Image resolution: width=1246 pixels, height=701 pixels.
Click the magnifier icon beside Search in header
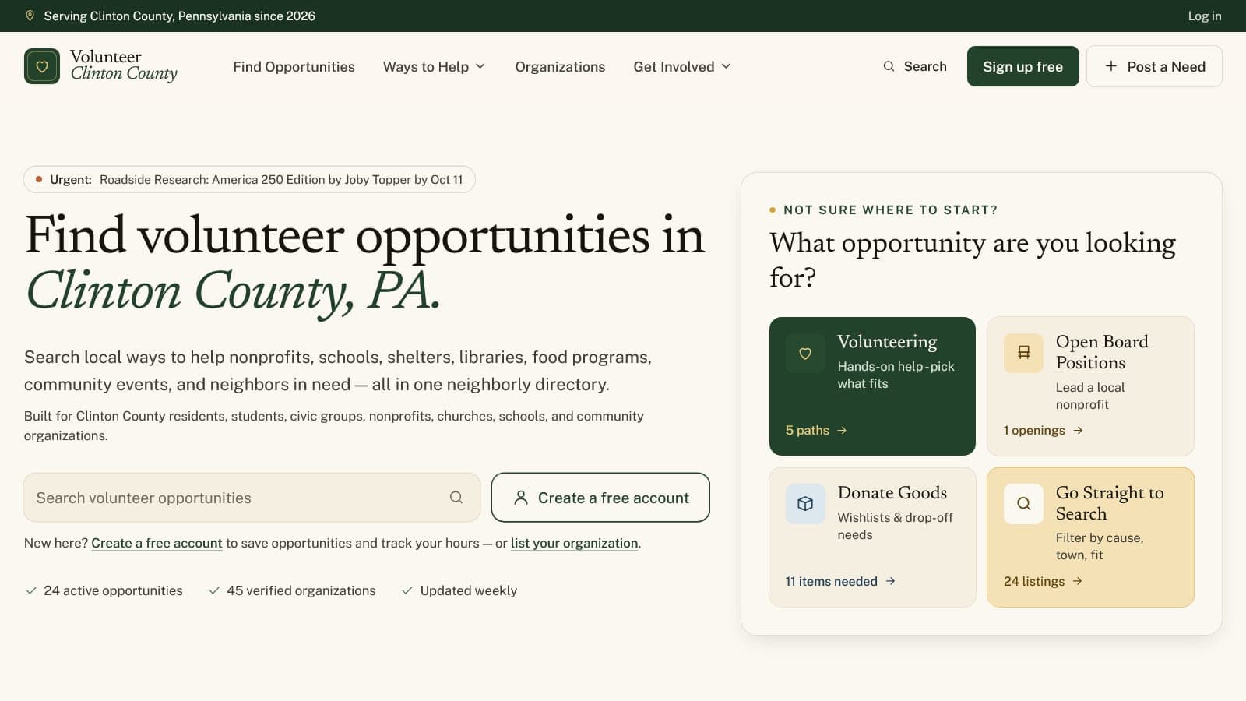pos(889,66)
